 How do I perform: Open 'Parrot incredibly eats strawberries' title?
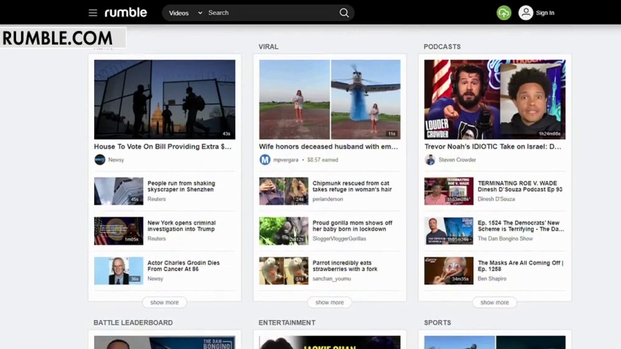coord(344,266)
